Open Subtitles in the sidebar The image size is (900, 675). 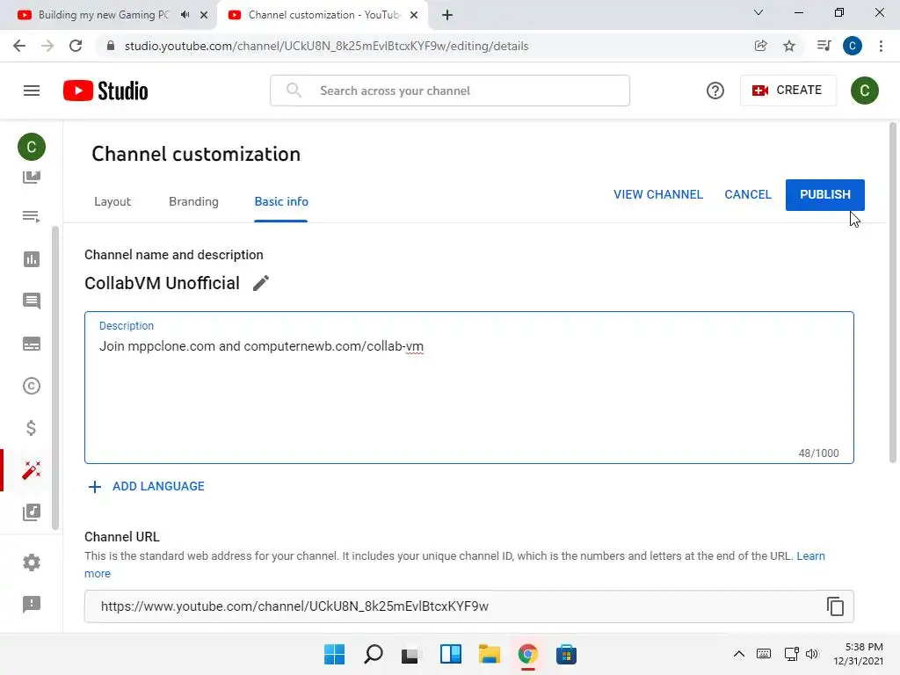(x=32, y=344)
